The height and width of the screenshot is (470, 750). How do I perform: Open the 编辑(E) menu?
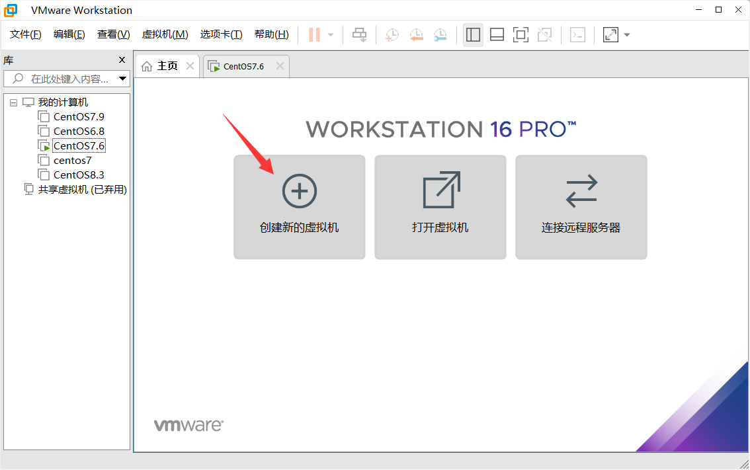click(69, 34)
